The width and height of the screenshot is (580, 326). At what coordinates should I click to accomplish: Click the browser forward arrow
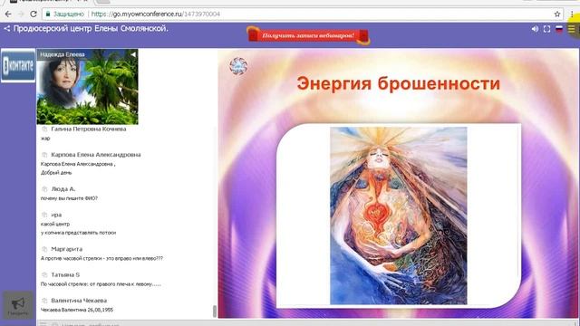pyautogui.click(x=21, y=14)
